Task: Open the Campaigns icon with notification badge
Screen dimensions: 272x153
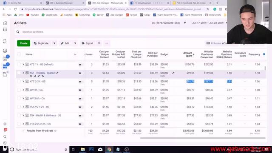Action: pos(5,59)
